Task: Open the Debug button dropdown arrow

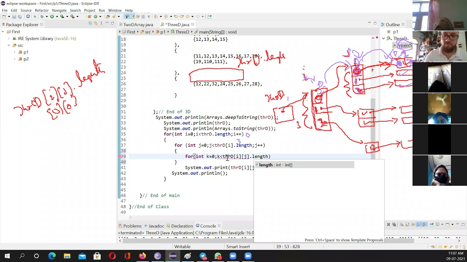Action: point(47,16)
